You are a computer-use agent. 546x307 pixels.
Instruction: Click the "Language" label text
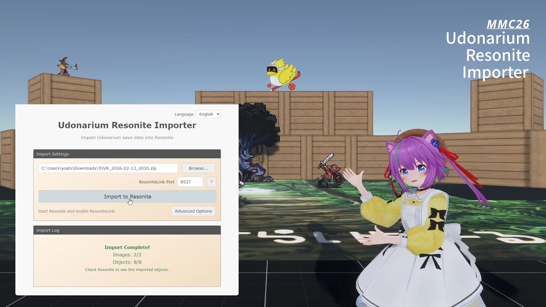click(184, 114)
